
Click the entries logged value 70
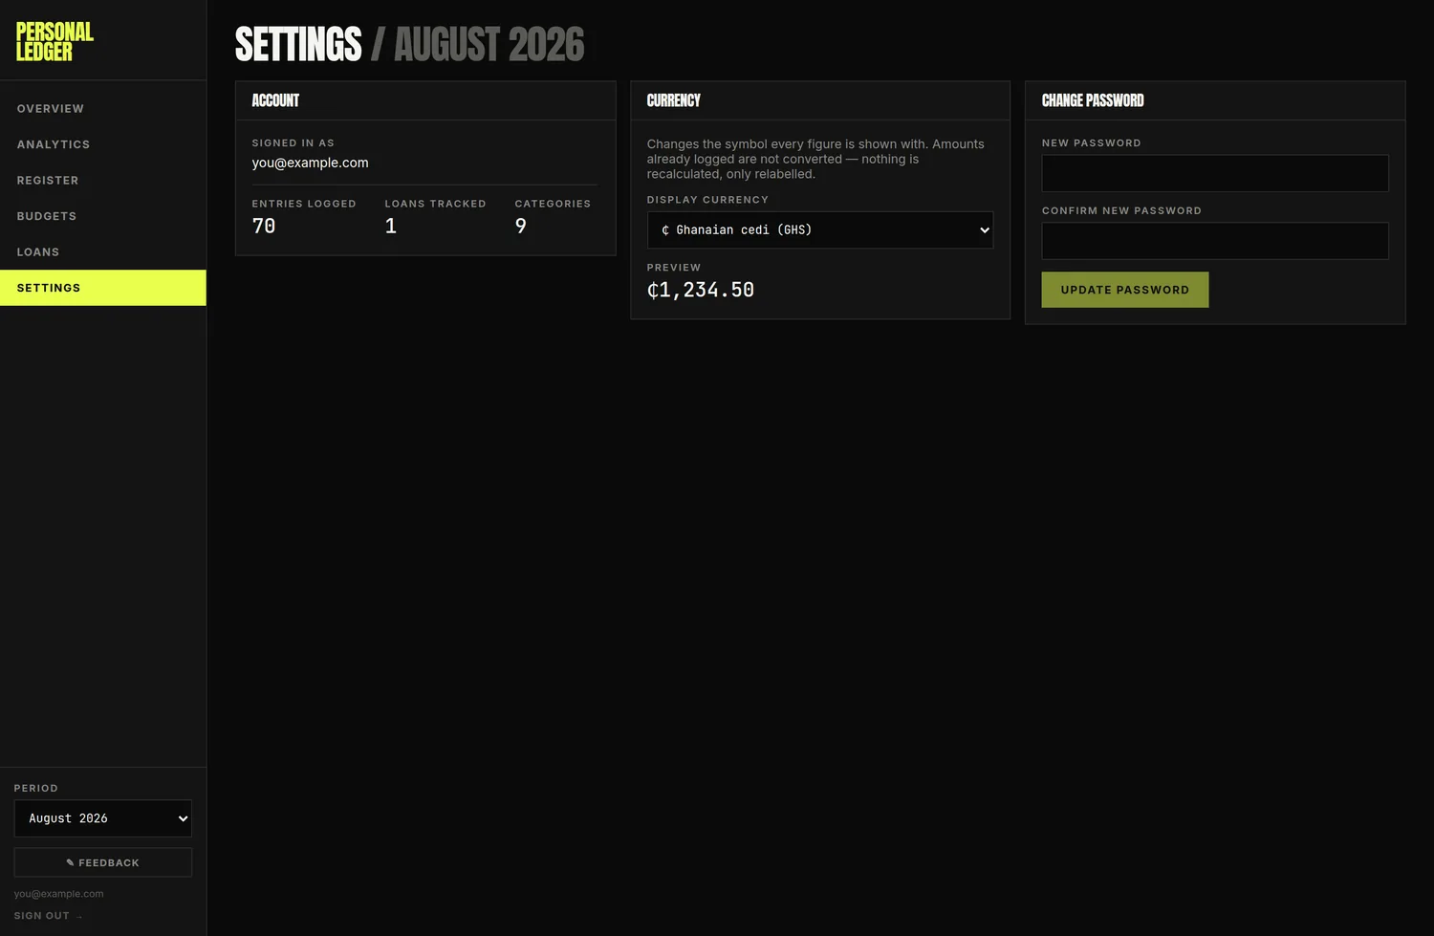click(x=264, y=227)
